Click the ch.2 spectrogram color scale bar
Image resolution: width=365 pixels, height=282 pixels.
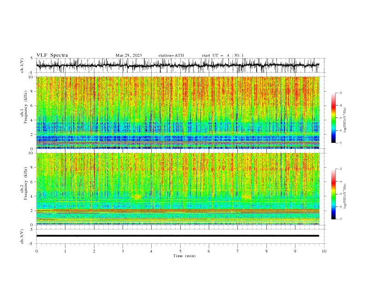tap(333, 194)
